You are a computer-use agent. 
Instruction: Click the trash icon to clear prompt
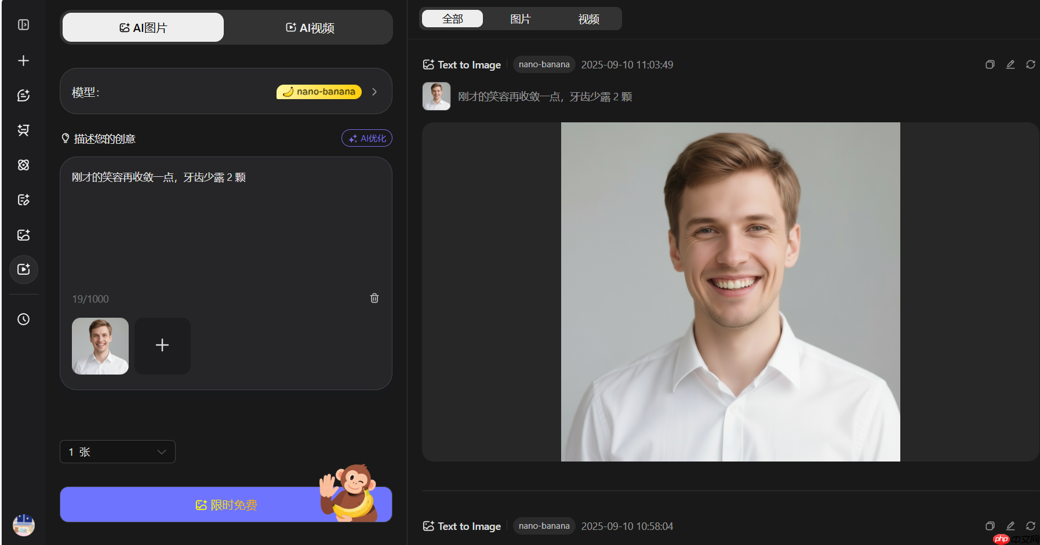pos(374,298)
